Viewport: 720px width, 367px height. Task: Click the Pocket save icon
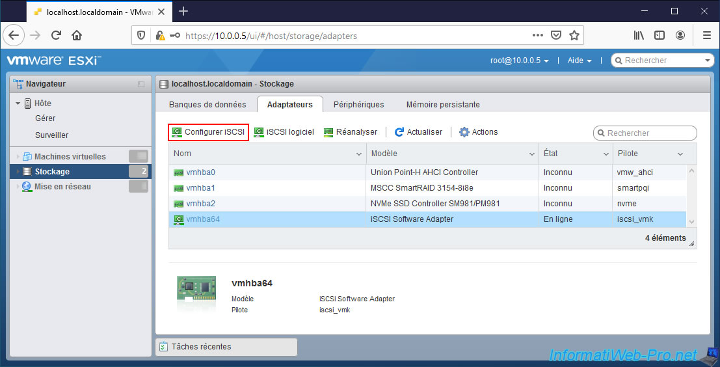click(x=556, y=35)
